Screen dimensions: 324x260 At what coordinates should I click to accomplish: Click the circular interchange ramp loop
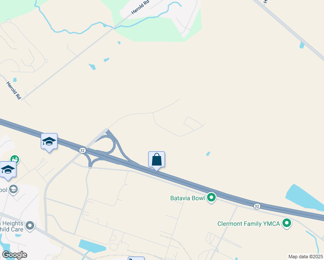click(x=108, y=144)
